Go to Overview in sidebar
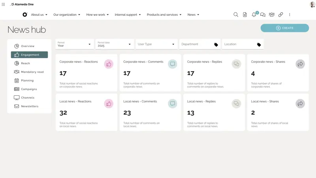The height and width of the screenshot is (178, 316). (x=29, y=46)
